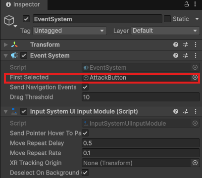Open the Inspector tab options menu

coord(195,4)
